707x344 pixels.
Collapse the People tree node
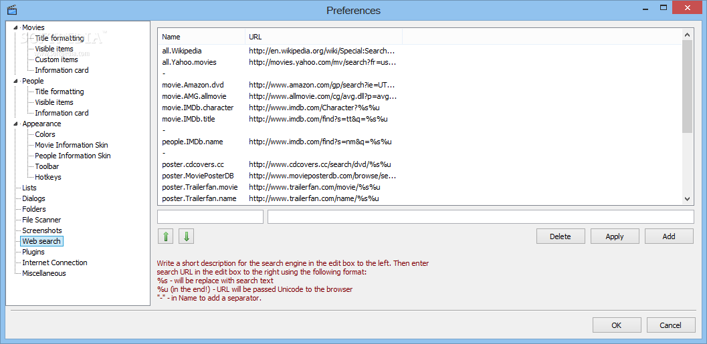coord(16,81)
